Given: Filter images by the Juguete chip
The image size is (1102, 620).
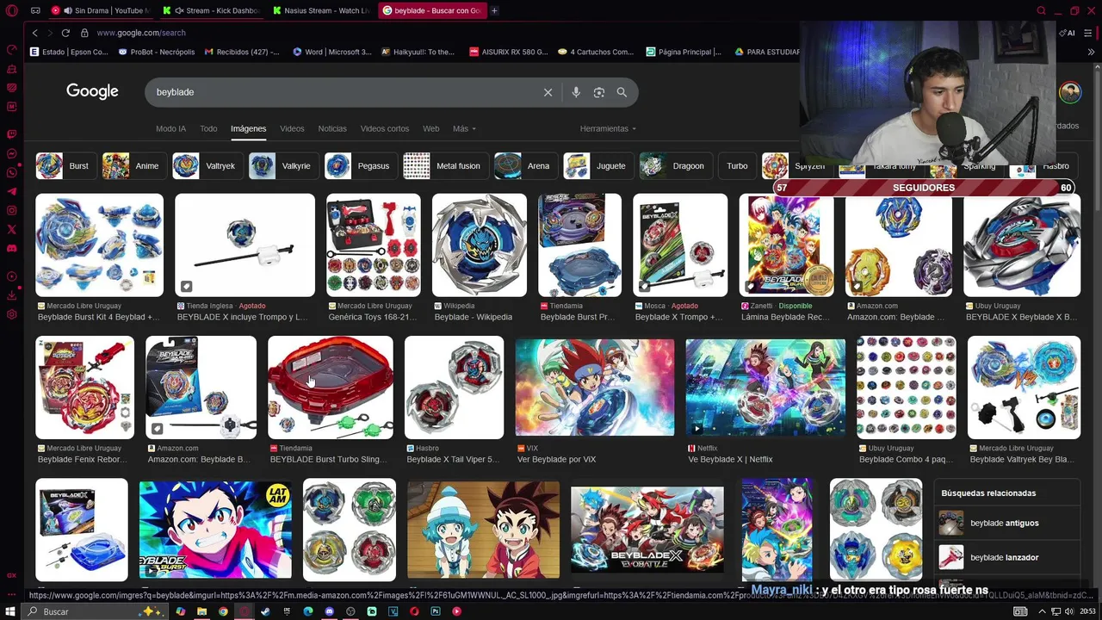Looking at the screenshot, I should click(x=597, y=166).
